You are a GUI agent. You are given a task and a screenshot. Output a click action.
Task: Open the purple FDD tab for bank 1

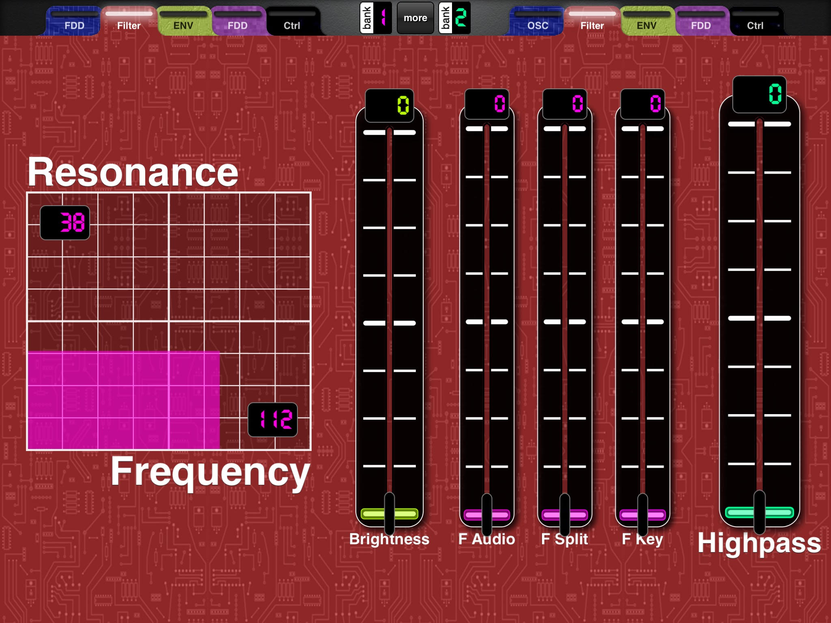(237, 21)
